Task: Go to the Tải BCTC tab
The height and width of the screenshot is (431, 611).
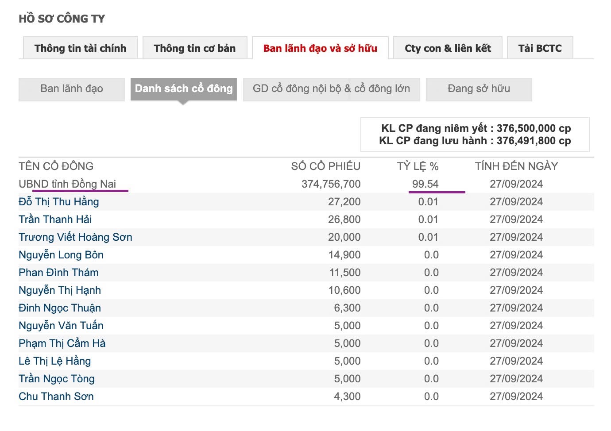Action: tap(540, 48)
